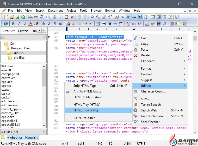Viewport: 198px width, 146px height.
Task: Toggle the Word Wrap toolbar button
Action: pos(128,17)
